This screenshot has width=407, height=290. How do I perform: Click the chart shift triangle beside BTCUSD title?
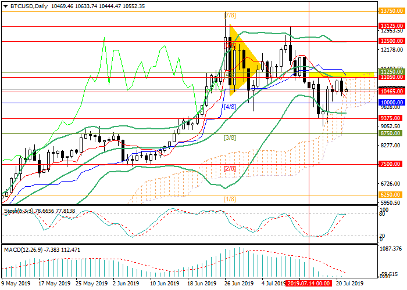3,6
